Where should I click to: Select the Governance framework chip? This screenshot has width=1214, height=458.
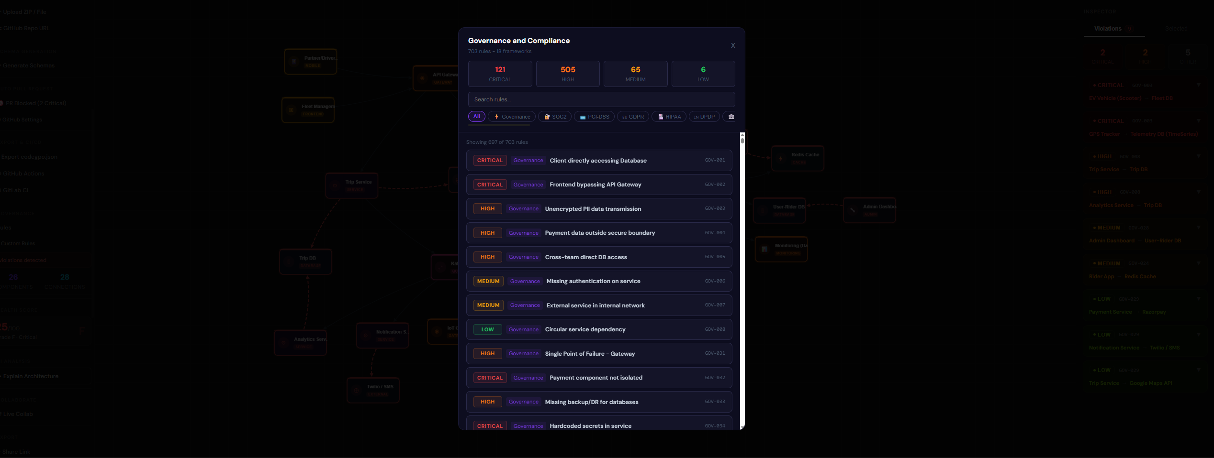click(x=512, y=117)
